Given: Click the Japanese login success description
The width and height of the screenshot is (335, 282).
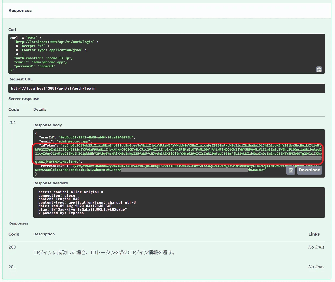Looking at the screenshot, I should pyautogui.click(x=105, y=253).
